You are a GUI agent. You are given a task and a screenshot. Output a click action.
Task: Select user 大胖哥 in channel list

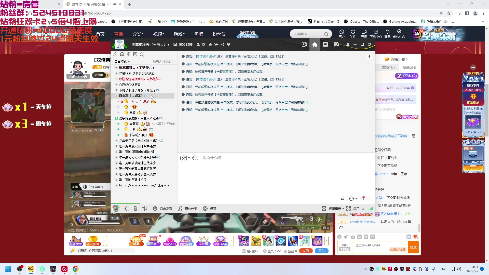pyautogui.click(x=134, y=124)
